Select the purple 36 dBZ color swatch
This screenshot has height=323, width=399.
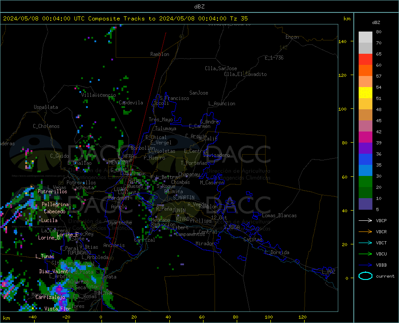pyautogui.click(x=365, y=148)
